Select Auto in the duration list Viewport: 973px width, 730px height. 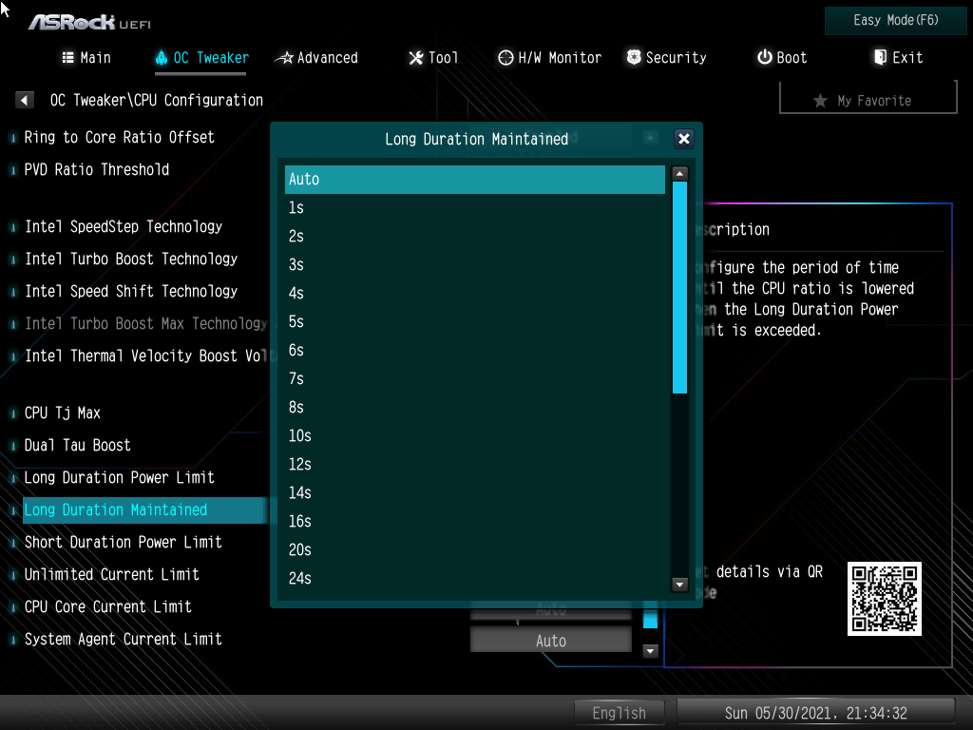tap(475, 180)
